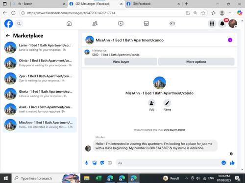Open the emoji picker smiley
245x183 pixels.
point(223,163)
